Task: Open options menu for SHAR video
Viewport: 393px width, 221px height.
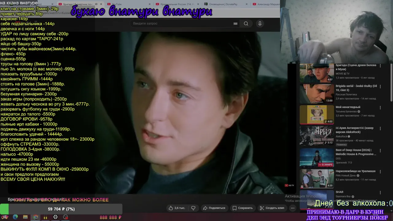Action: coord(380,192)
